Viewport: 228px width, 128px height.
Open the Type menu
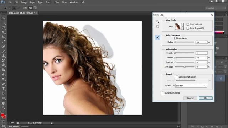[x=40, y=2]
